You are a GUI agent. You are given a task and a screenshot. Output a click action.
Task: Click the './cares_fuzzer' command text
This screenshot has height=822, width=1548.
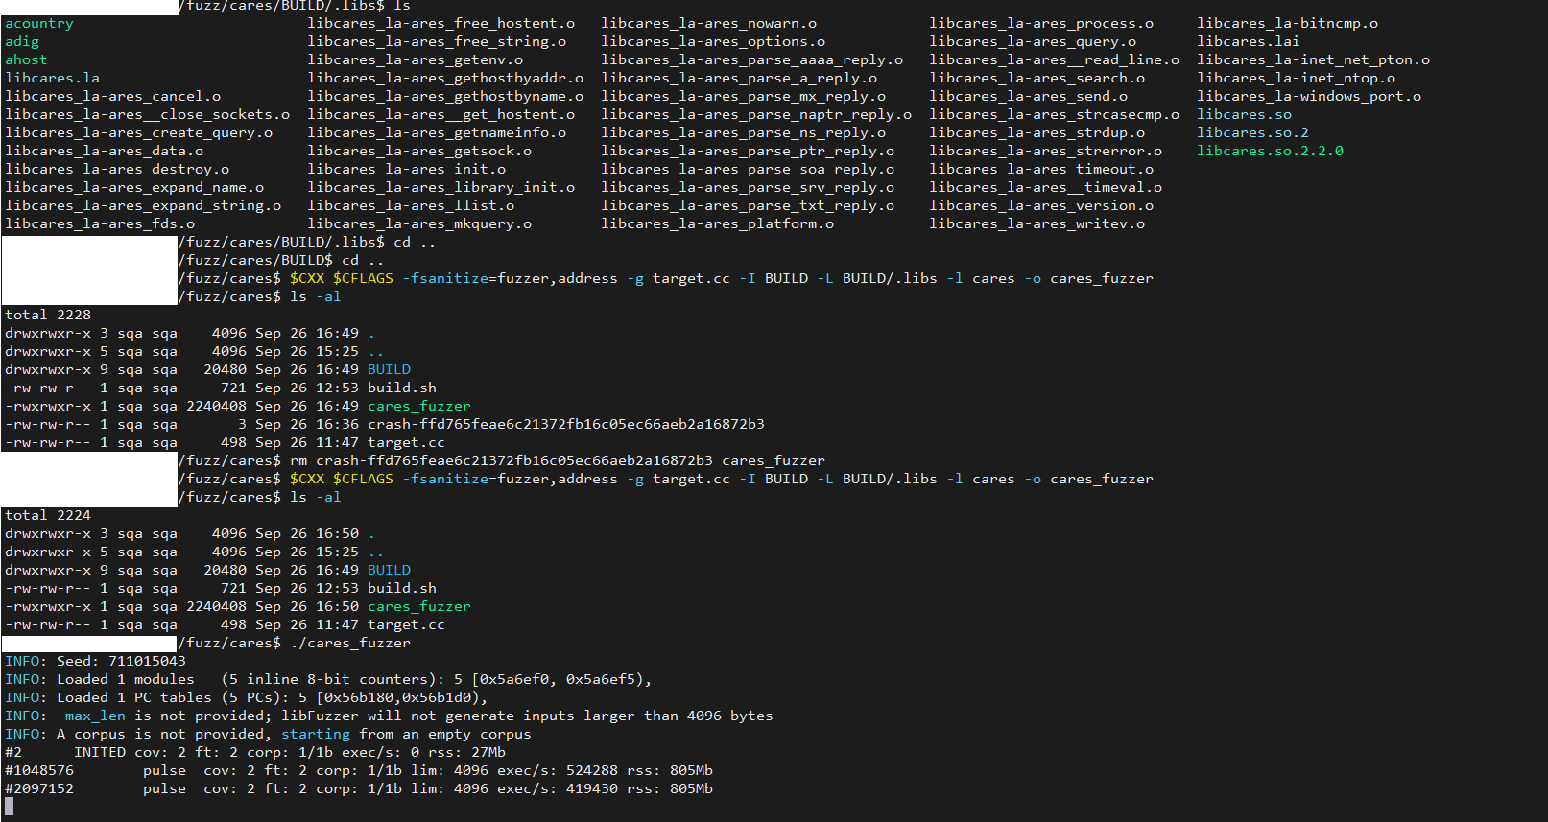350,643
